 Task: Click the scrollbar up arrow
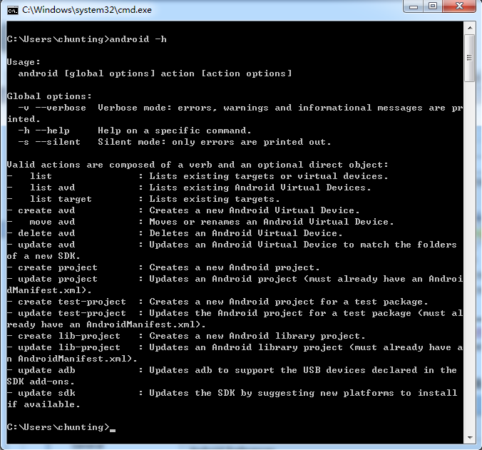[470, 28]
